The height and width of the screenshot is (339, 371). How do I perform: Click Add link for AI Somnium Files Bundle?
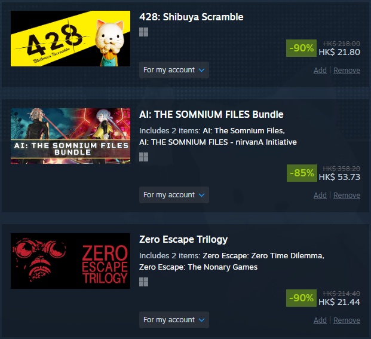tap(320, 196)
